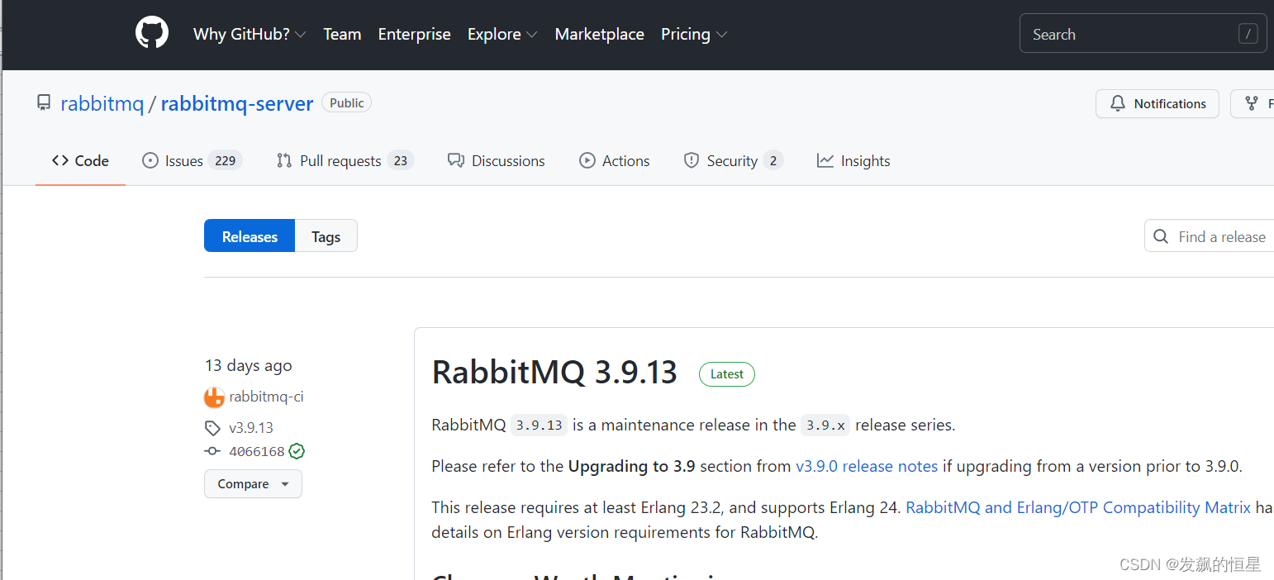Image resolution: width=1274 pixels, height=580 pixels.
Task: Click the magnifier icon in Find a release
Action: click(1162, 237)
